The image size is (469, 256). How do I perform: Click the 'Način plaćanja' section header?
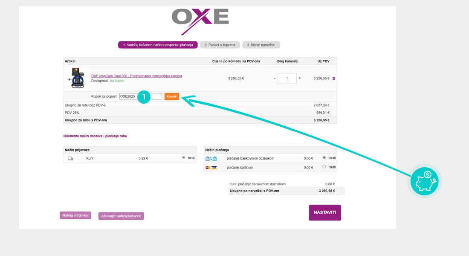coord(217,150)
